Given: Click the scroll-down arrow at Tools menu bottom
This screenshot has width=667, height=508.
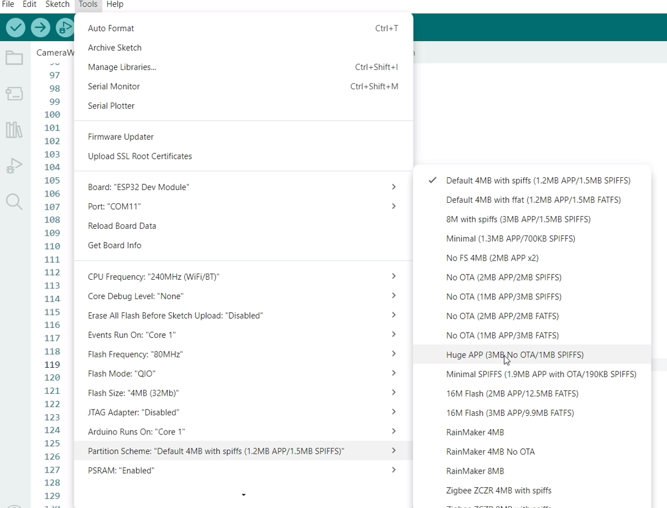Looking at the screenshot, I should pos(243,495).
